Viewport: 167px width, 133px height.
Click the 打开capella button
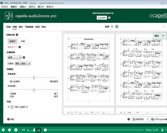coord(158,119)
